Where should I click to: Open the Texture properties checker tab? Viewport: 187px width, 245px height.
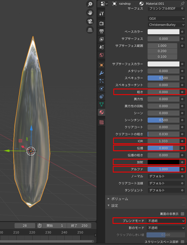click(x=102, y=122)
